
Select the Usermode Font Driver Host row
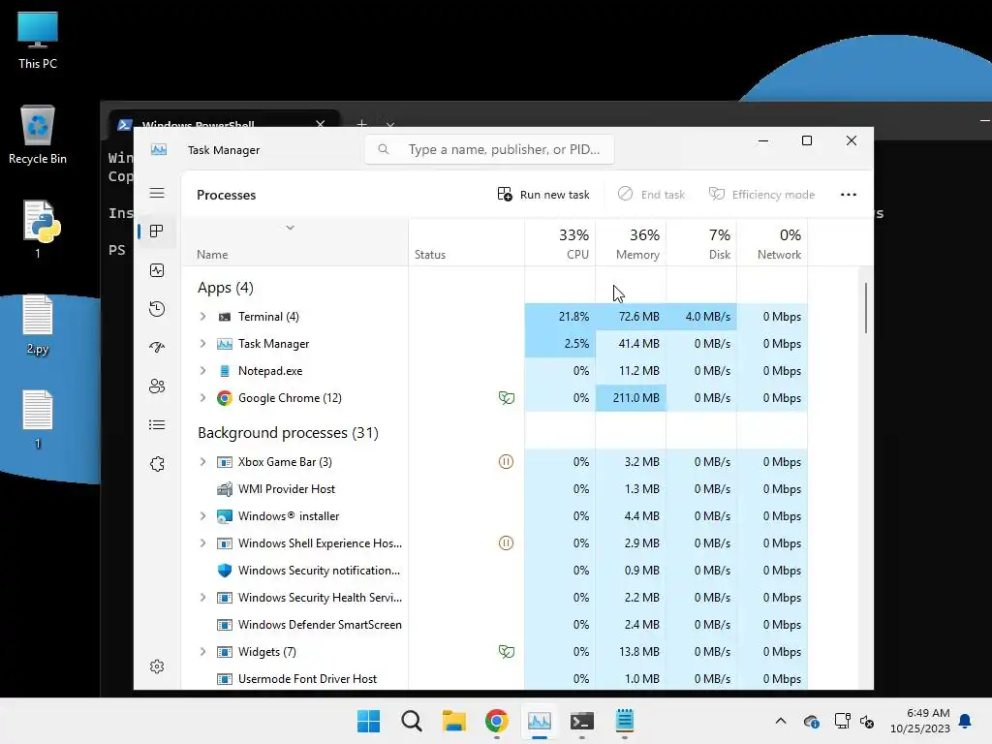click(494, 679)
